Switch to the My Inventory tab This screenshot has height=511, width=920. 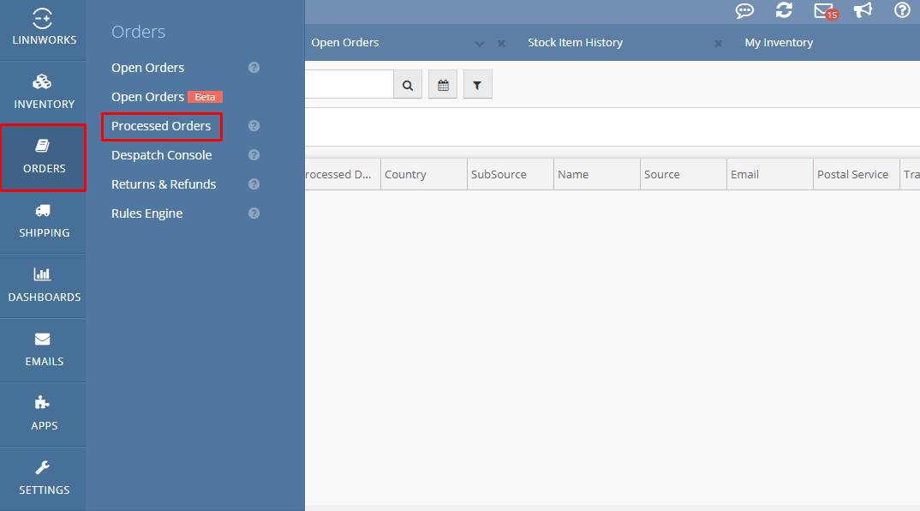click(x=779, y=42)
